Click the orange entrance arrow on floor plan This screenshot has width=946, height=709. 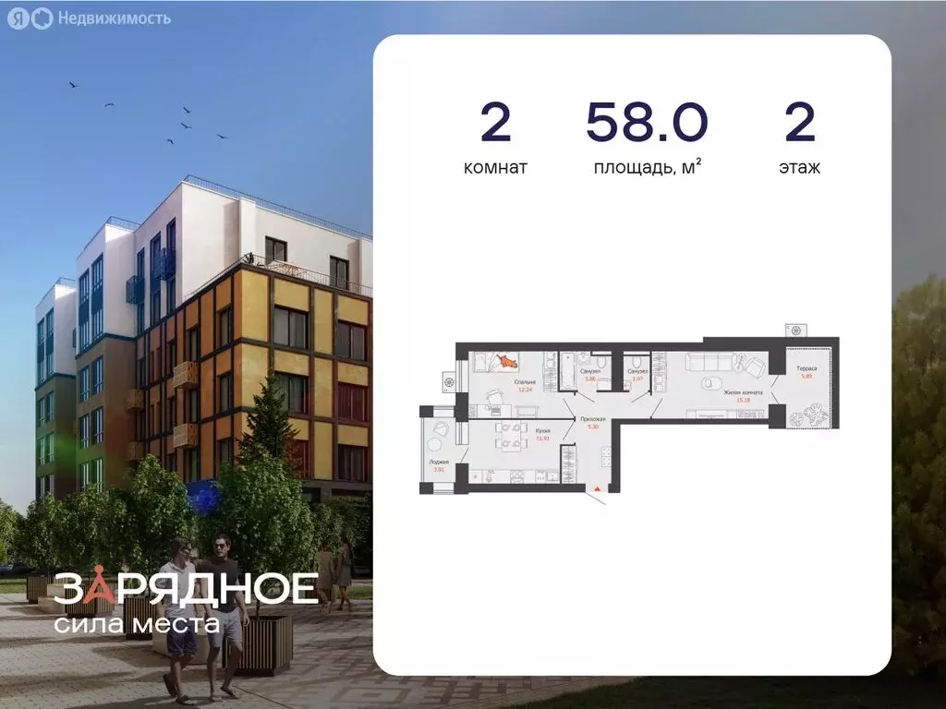point(597,489)
